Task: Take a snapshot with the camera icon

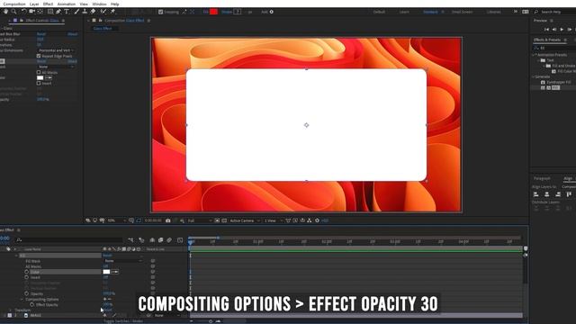Action: point(168,220)
